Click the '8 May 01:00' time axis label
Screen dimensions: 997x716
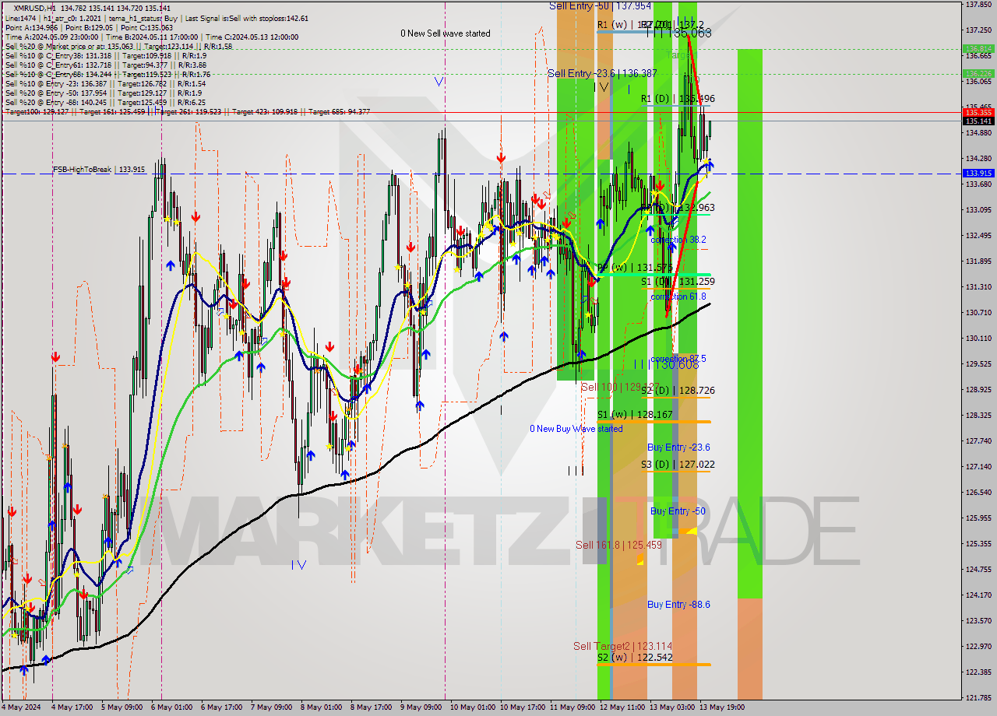tap(322, 707)
